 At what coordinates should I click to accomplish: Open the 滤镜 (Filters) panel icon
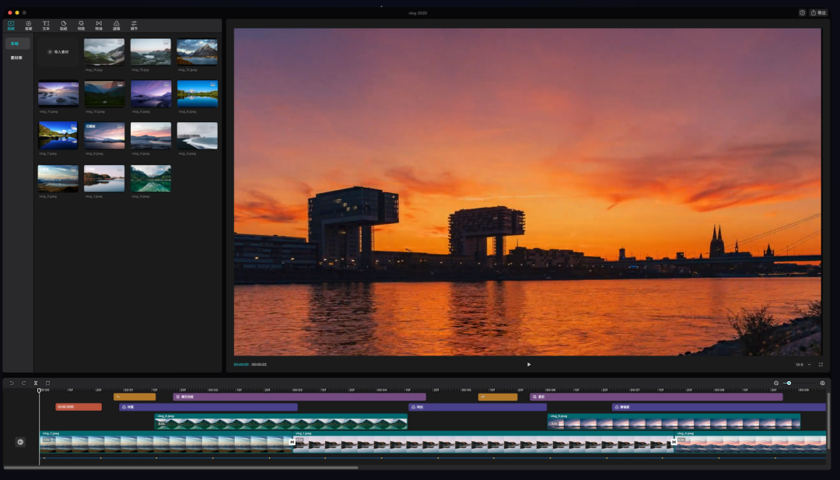(x=117, y=25)
